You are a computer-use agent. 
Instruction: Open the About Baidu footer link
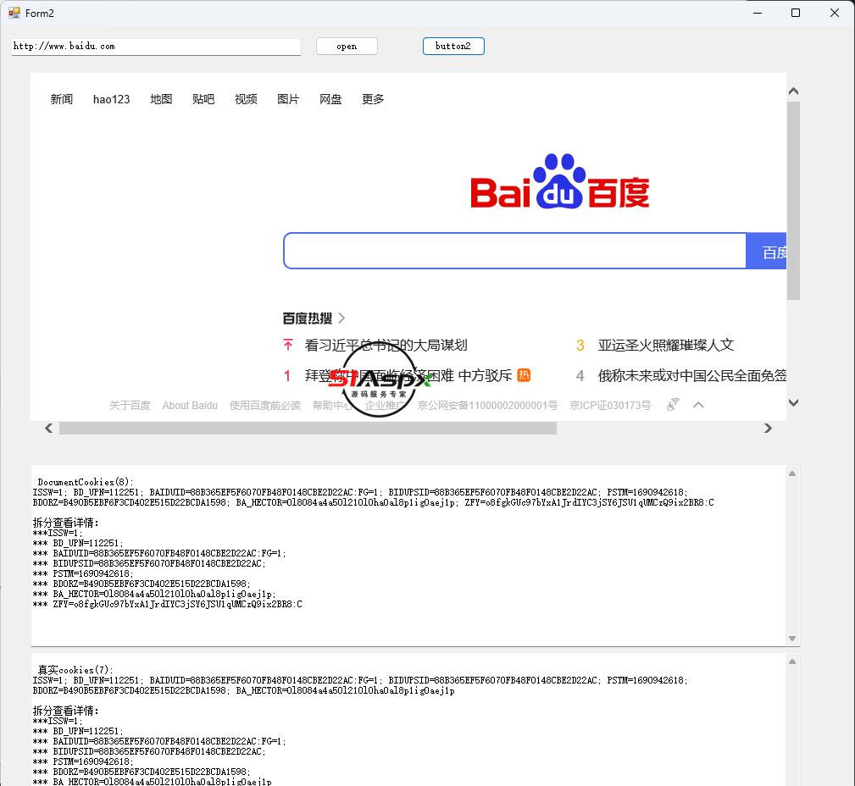tap(190, 406)
